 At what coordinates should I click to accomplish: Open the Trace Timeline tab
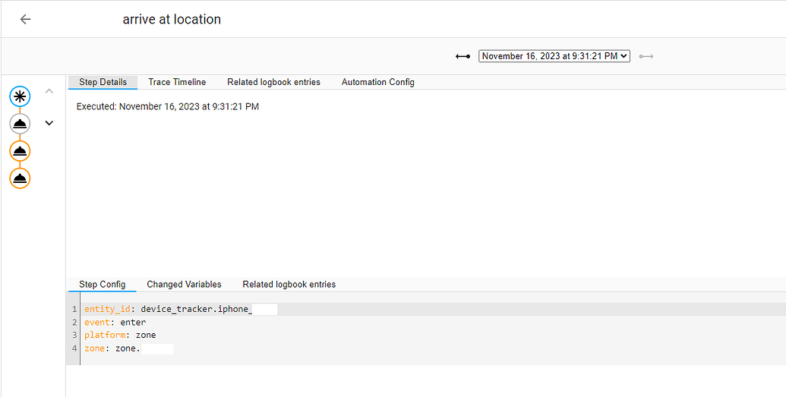[x=177, y=82]
